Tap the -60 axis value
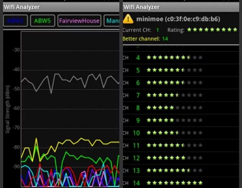242x188 pixels. pyautogui.click(x=16, y=108)
